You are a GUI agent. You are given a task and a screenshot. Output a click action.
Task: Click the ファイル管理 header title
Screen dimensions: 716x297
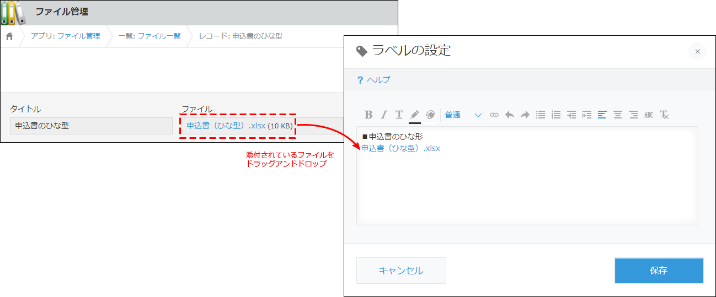[x=62, y=12]
